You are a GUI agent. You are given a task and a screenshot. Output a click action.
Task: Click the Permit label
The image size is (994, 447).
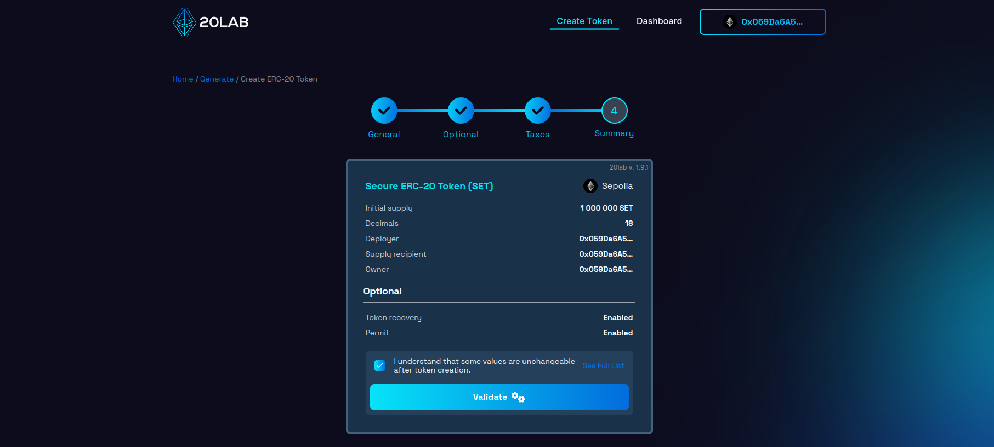click(x=377, y=333)
